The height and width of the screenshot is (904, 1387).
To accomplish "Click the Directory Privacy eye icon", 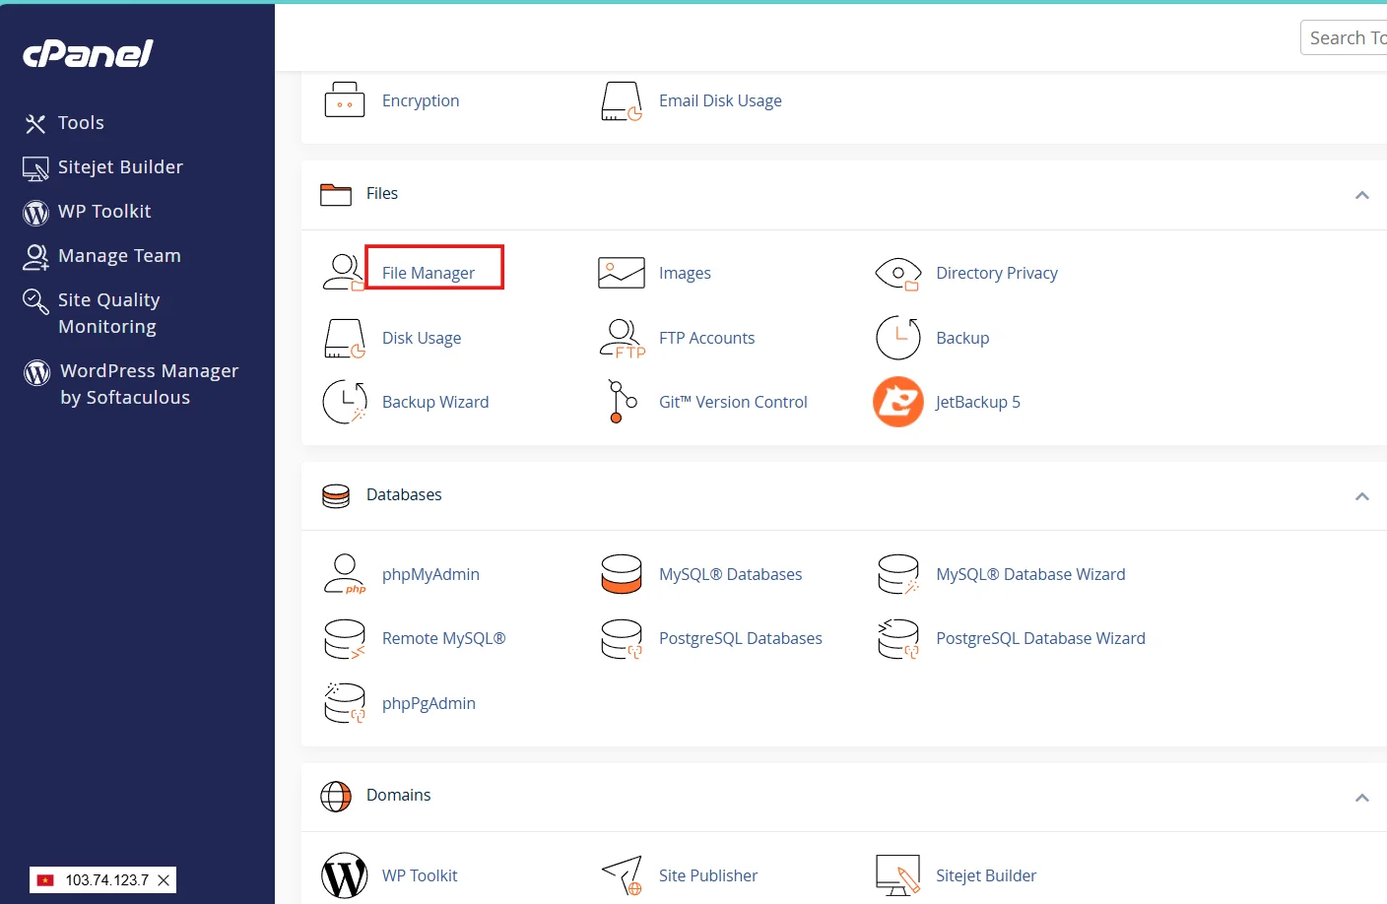I will click(897, 273).
